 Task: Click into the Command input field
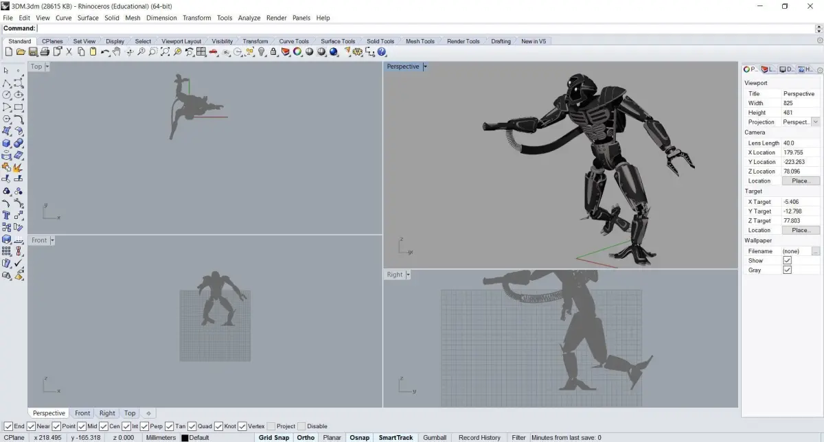pos(426,28)
